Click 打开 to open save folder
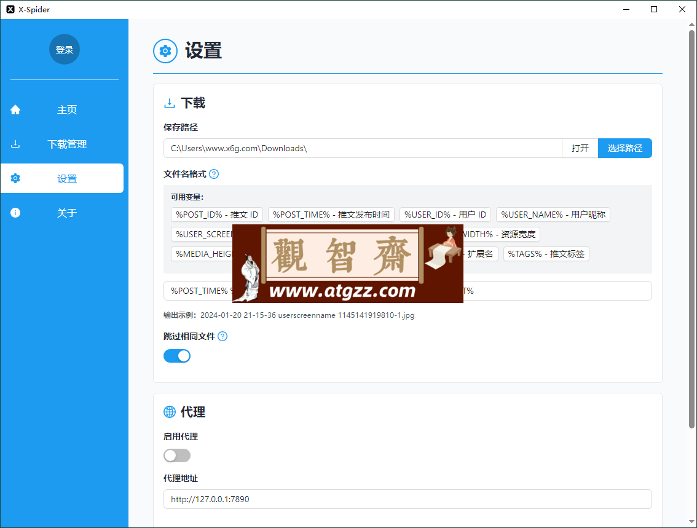Screen dimensions: 697x528 tap(580, 148)
